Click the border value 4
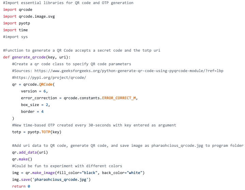Viewport: 245px width, 190px height. [x=42, y=111]
